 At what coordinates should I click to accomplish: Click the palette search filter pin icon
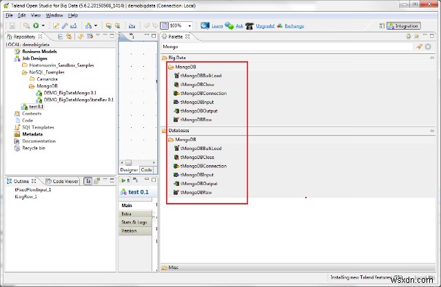pyautogui.click(x=420, y=47)
